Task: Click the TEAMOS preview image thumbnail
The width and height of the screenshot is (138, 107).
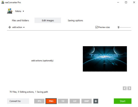Action: pyautogui.click(x=105, y=59)
